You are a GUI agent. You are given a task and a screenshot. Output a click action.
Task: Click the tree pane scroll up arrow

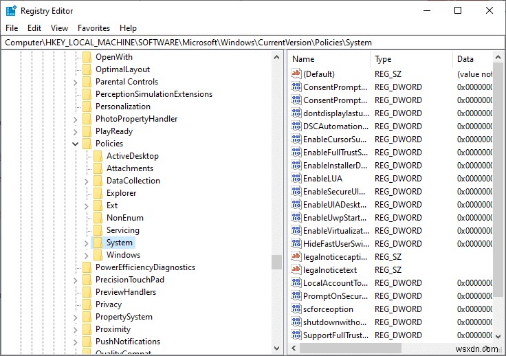[x=276, y=57]
